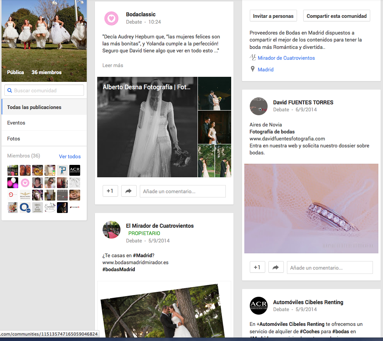
Task: Open pink heart avatar in members grid
Action: (25, 183)
